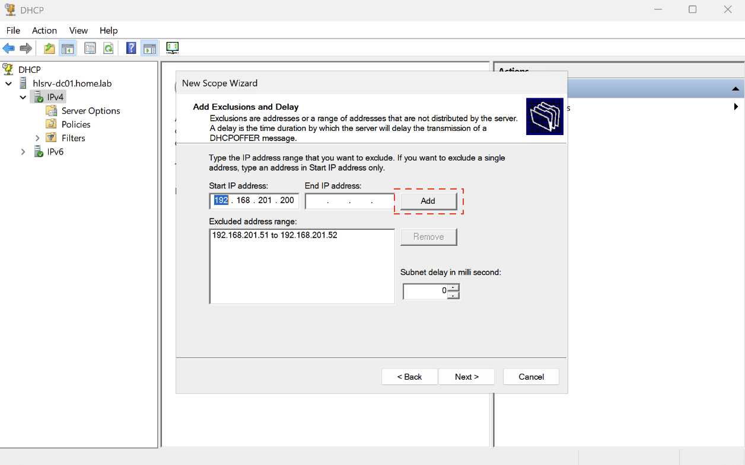Open the View menu
Image resolution: width=745 pixels, height=465 pixels.
[78, 30]
